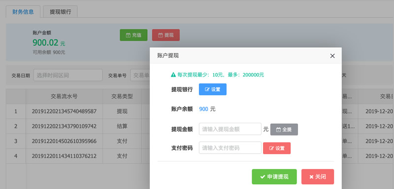This screenshot has width=394, height=189.
Task: Open the 选择时间区间 date range field
Action: click(x=68, y=75)
